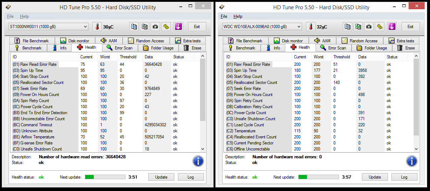430x191 pixels.
Task: Open Folder Usage tab in right window
Action: (372, 48)
